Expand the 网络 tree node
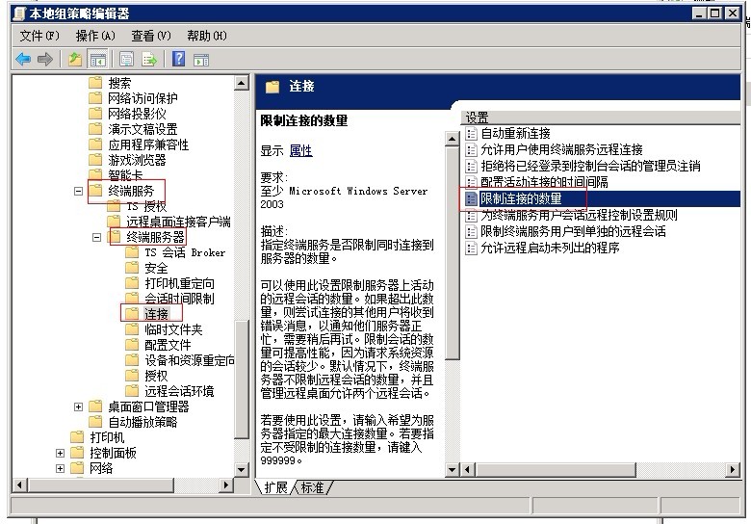This screenshot has height=524, width=751. coord(61,468)
